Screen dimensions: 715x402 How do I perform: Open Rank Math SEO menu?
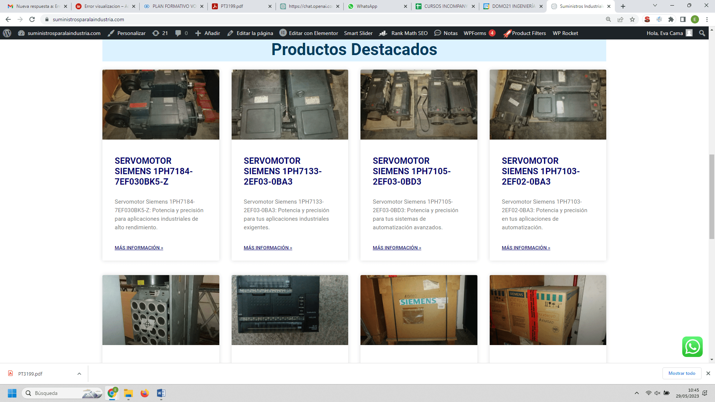(x=403, y=33)
